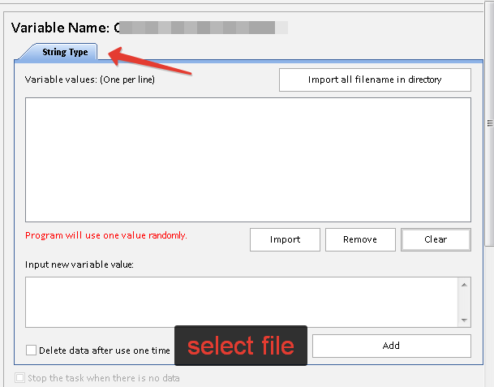Click the input field's vertical scrollbar track
Viewport: 494px width, 387px height.
[464, 302]
